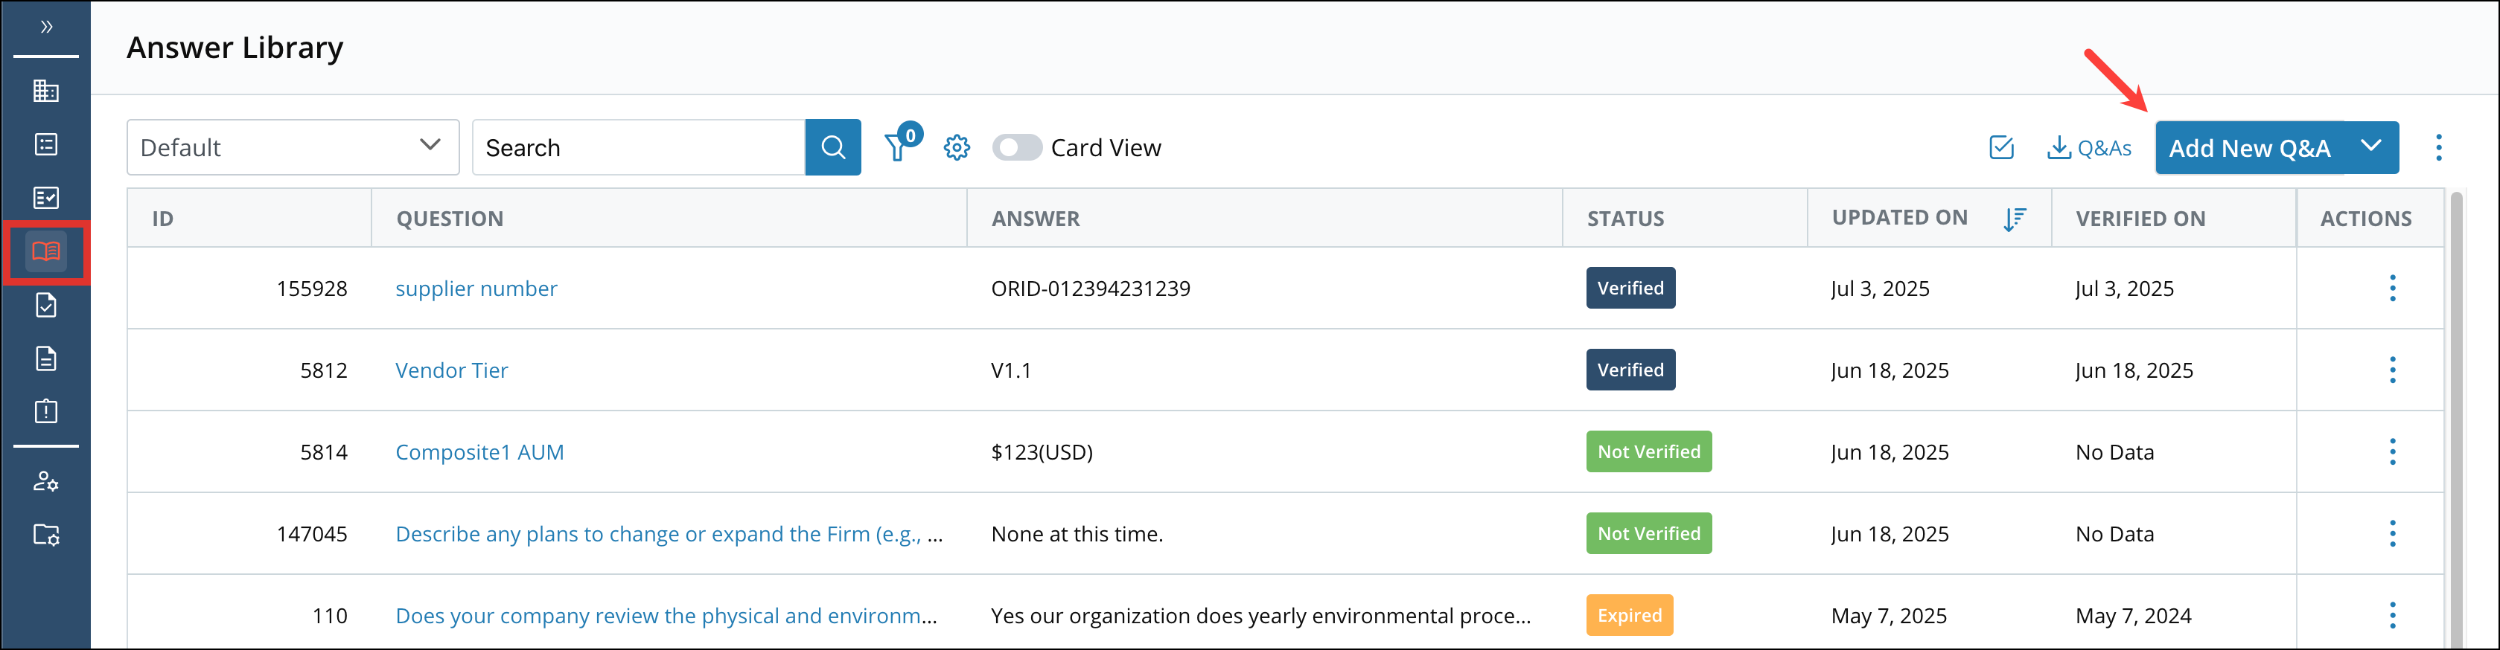This screenshot has height=650, width=2500.
Task: Open the overflow three-dot menu at top right
Action: click(2439, 147)
